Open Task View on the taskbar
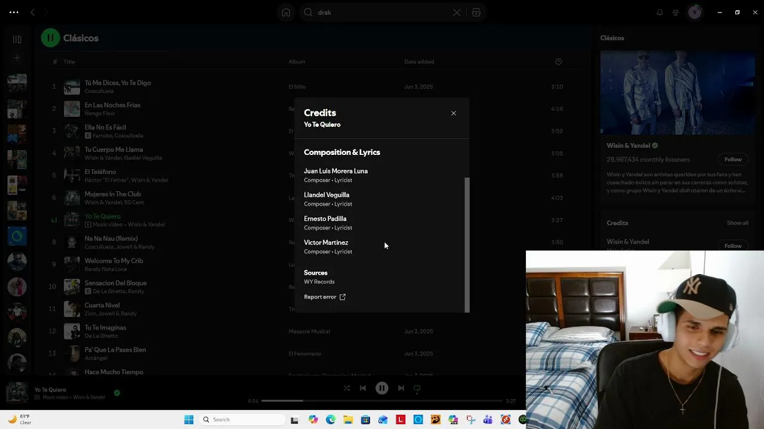 [294, 420]
